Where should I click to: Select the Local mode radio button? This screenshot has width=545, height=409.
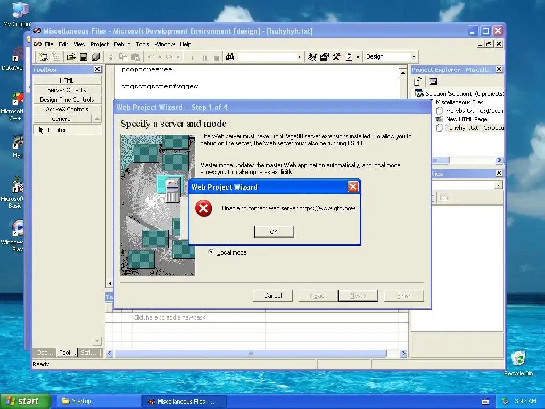click(211, 252)
